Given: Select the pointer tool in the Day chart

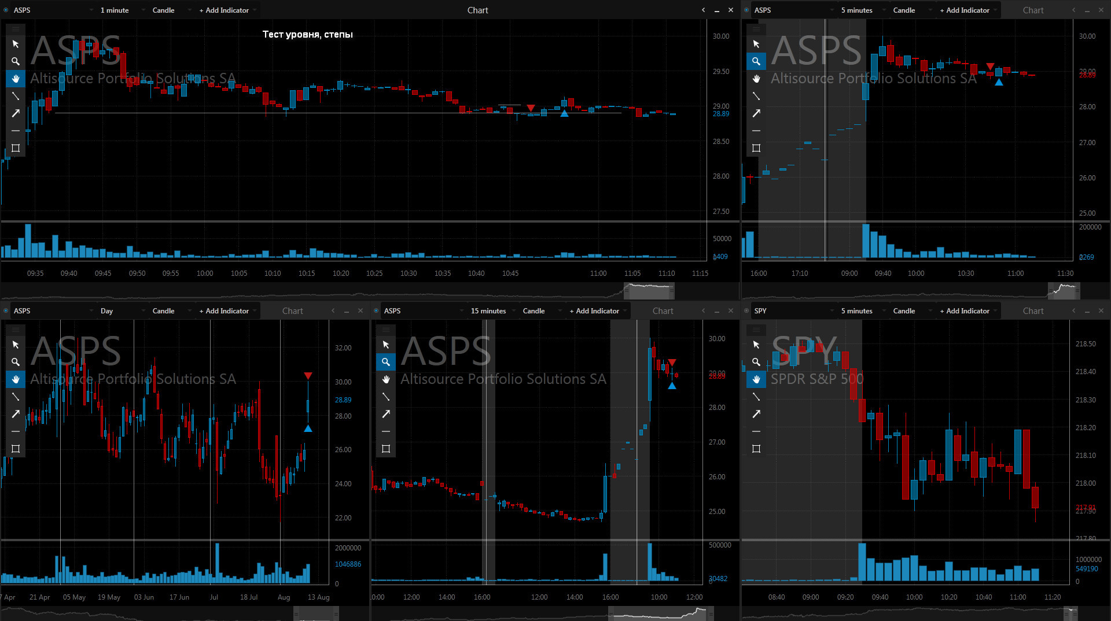Looking at the screenshot, I should pyautogui.click(x=16, y=345).
